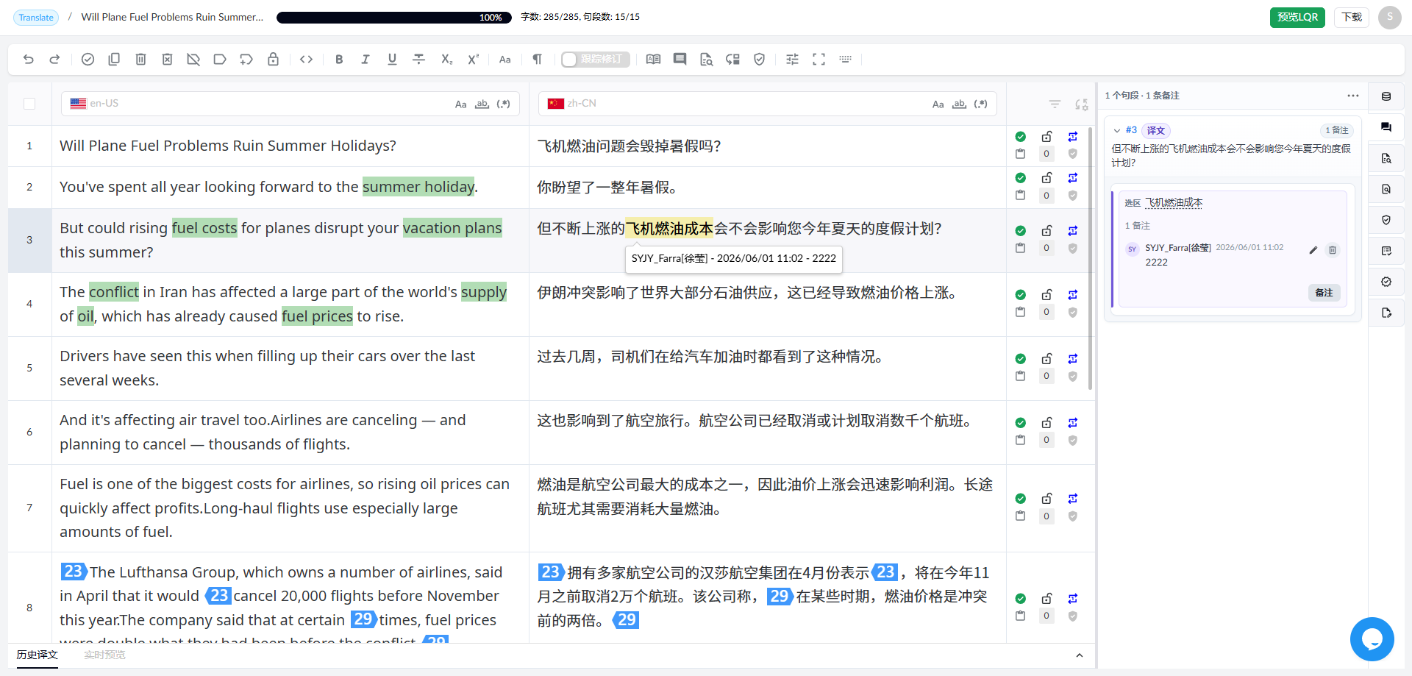The image size is (1412, 676).
Task: Open the comments tab in right sidebar
Action: [1386, 127]
